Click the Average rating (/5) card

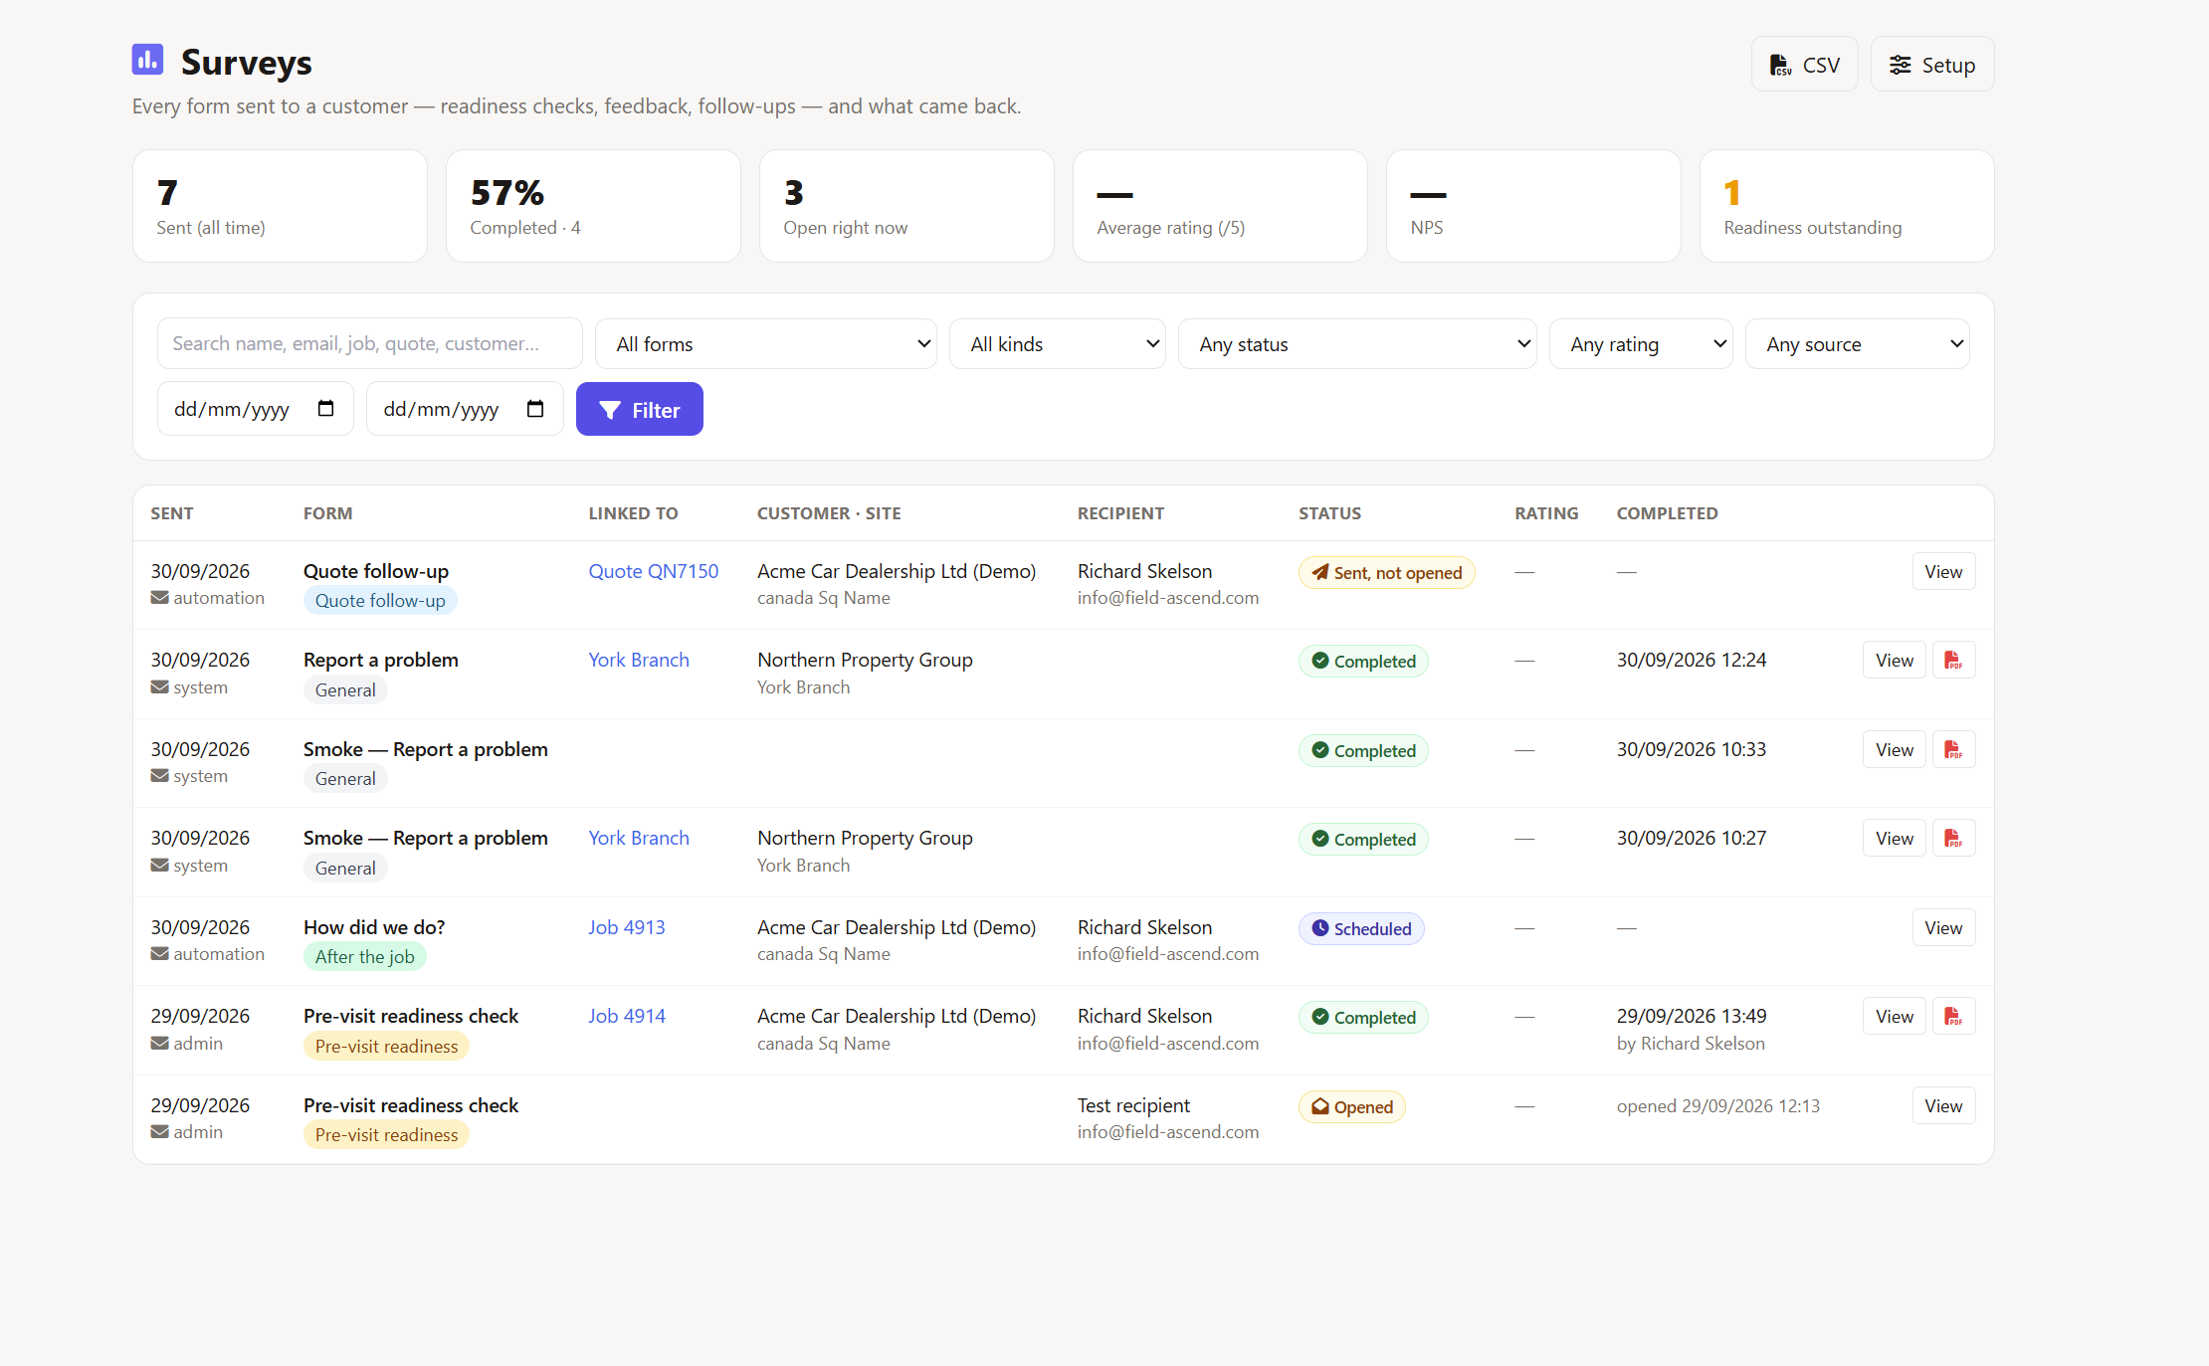tap(1220, 206)
